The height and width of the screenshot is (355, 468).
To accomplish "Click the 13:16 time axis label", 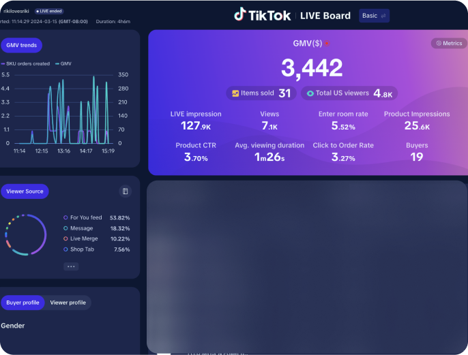I will pos(63,151).
